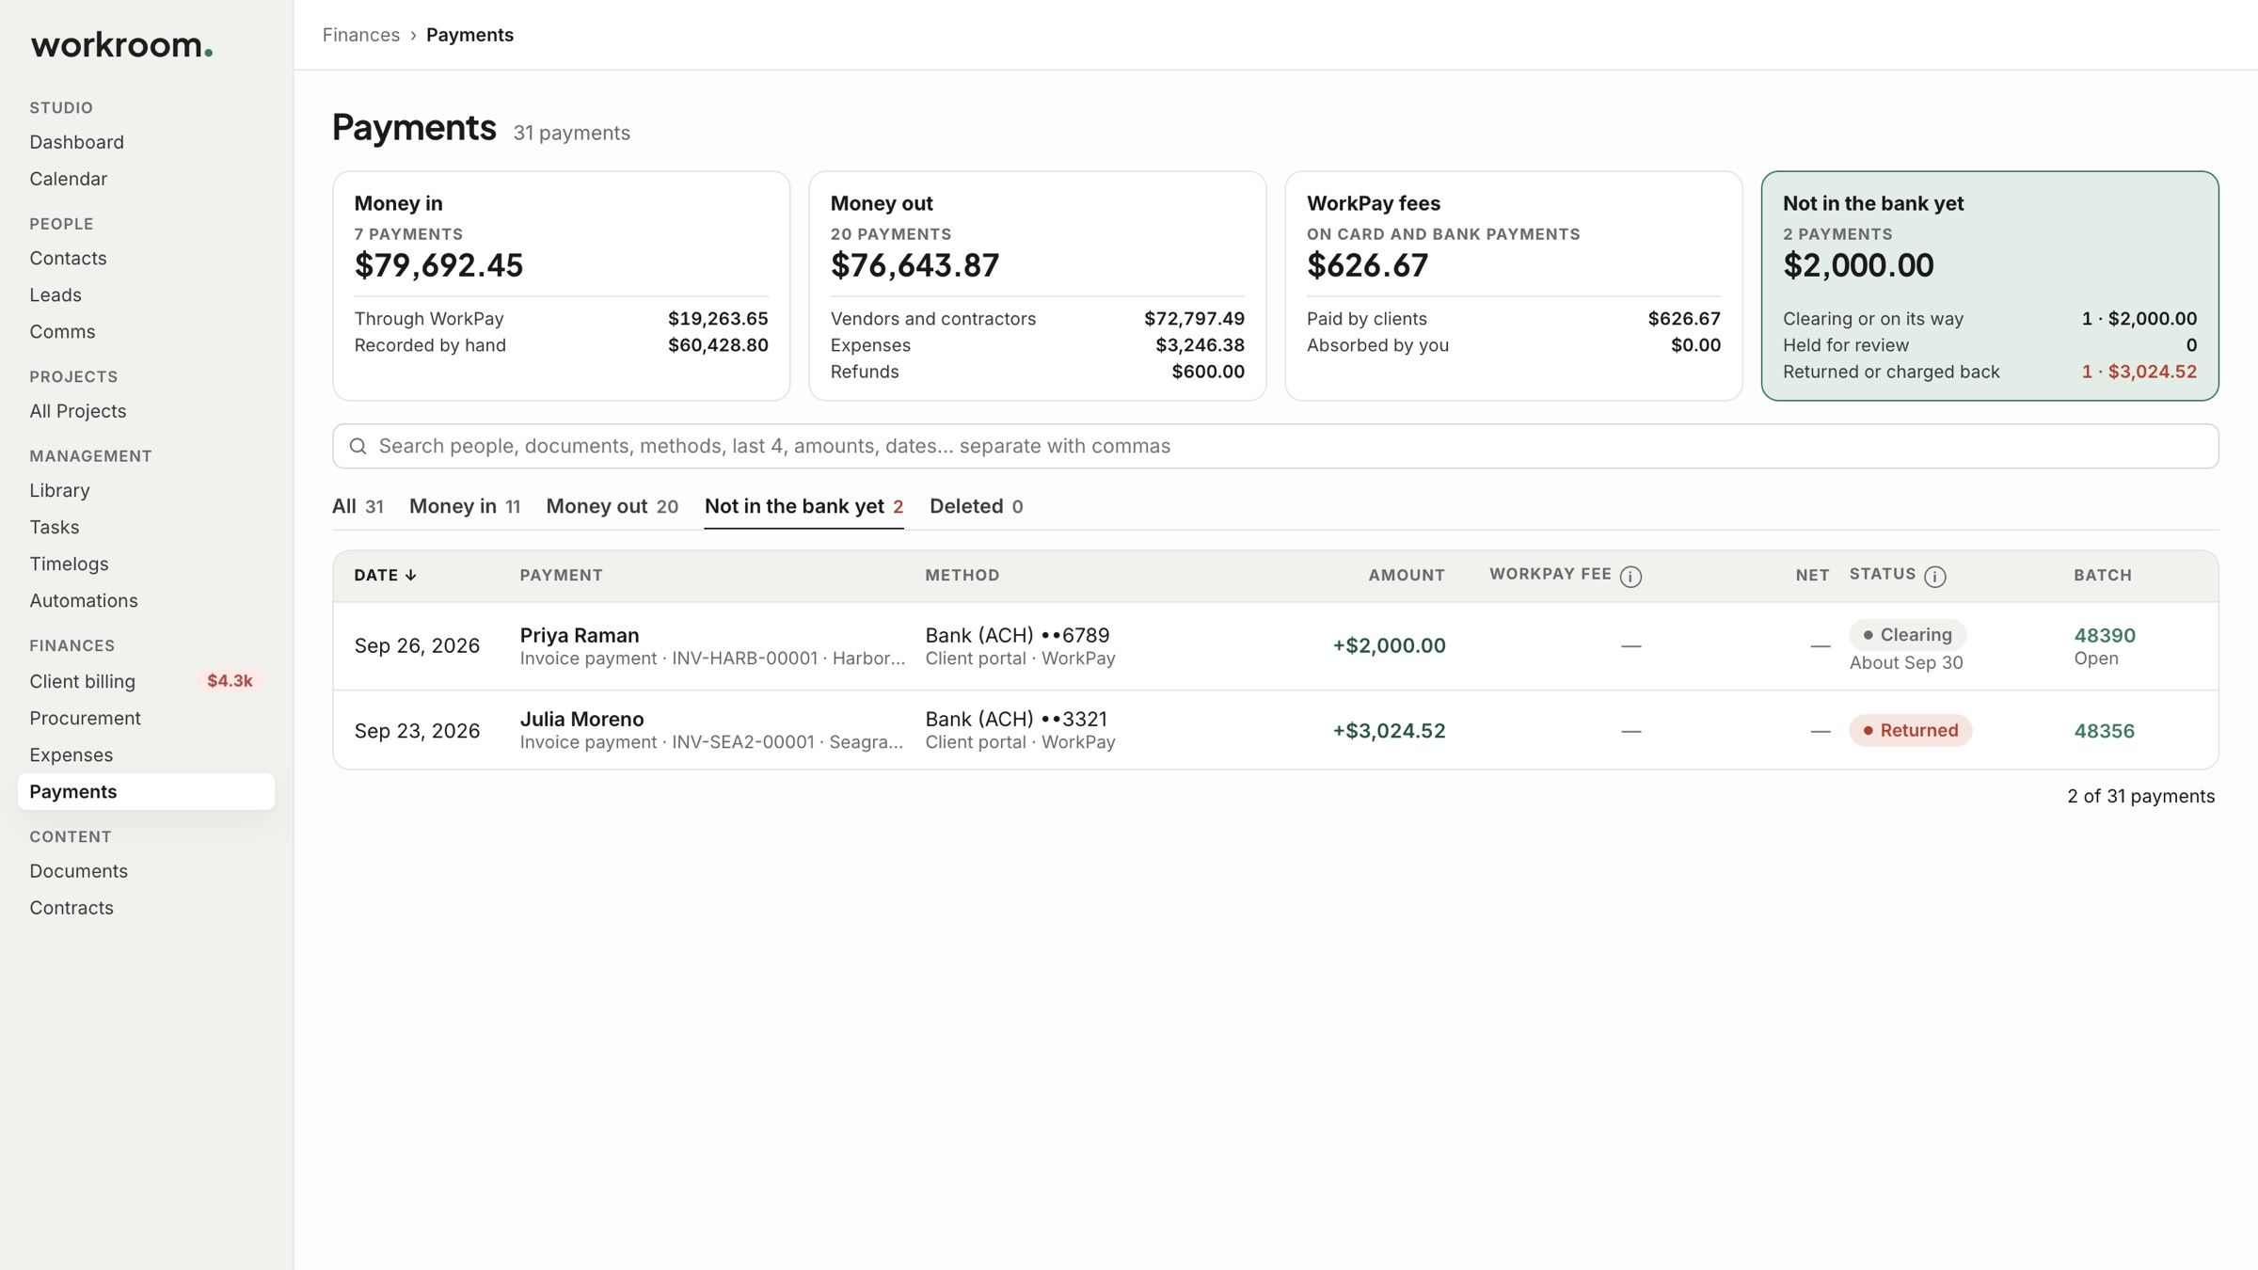Image resolution: width=2258 pixels, height=1270 pixels.
Task: Click the workroom logo
Action: pyautogui.click(x=121, y=44)
